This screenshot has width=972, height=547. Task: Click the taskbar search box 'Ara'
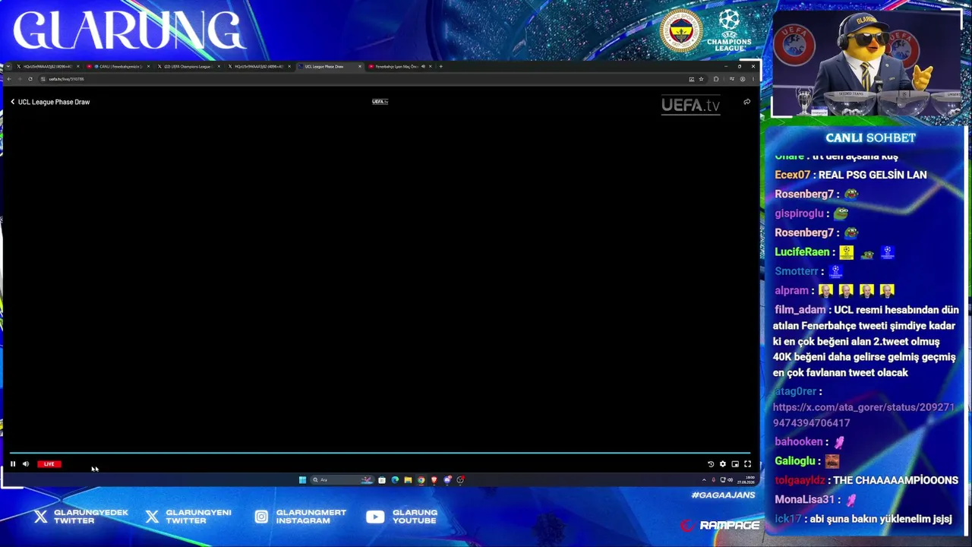click(342, 480)
